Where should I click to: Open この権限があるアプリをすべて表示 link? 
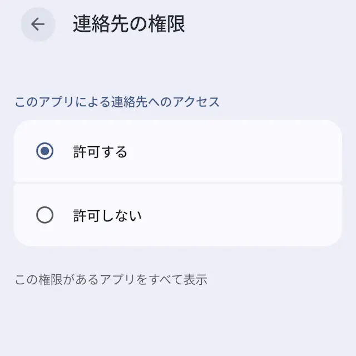pos(111,279)
